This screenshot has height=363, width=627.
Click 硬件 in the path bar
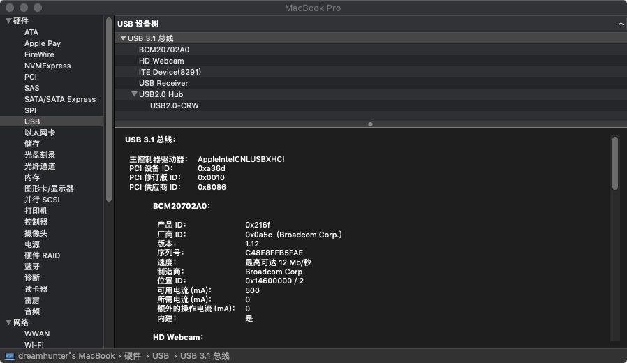pyautogui.click(x=133, y=356)
